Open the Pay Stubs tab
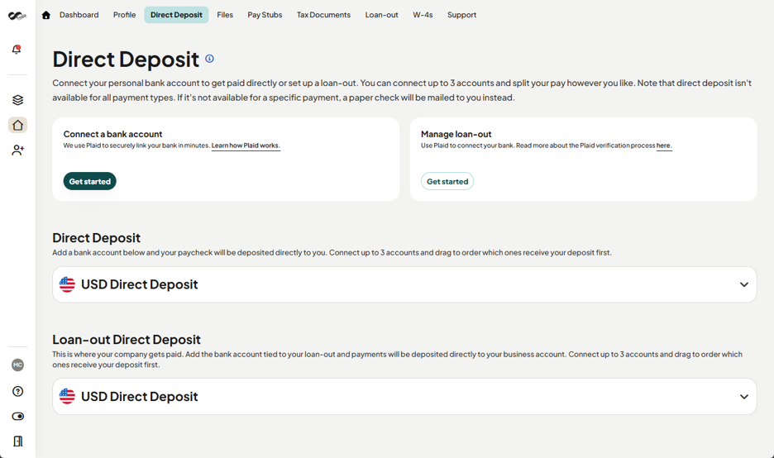Screen dimensions: 774x458 (265, 15)
